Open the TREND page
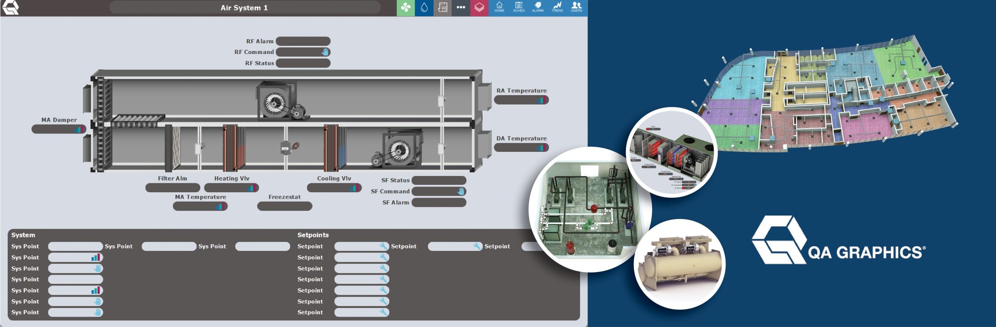Image resolution: width=996 pixels, height=327 pixels. (x=557, y=7)
